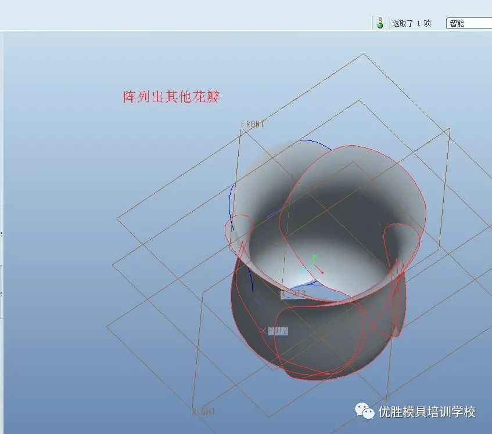Click the A_PT3 axis label

293,294
